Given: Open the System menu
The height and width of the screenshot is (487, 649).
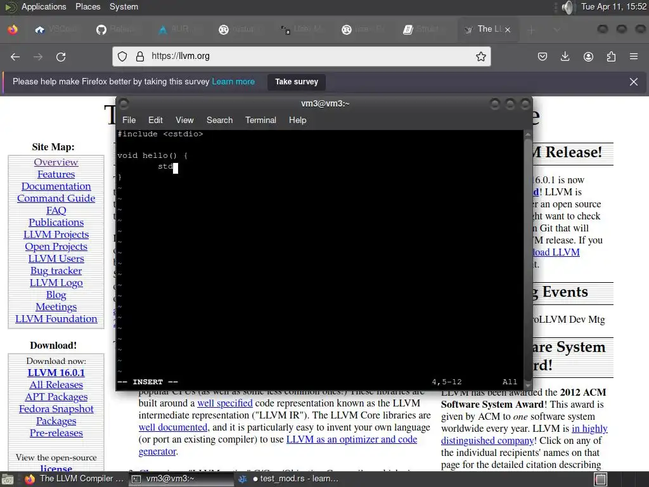Looking at the screenshot, I should tap(124, 6).
